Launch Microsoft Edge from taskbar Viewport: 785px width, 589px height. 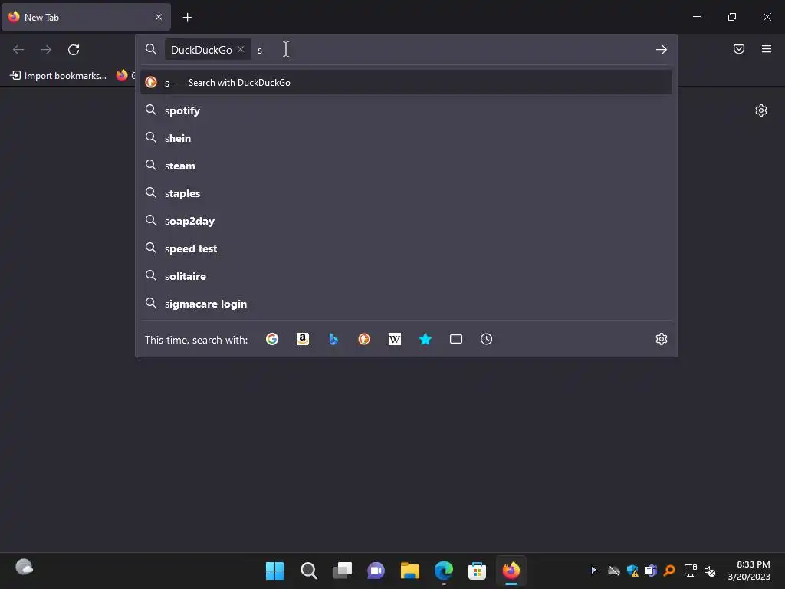pyautogui.click(x=444, y=571)
